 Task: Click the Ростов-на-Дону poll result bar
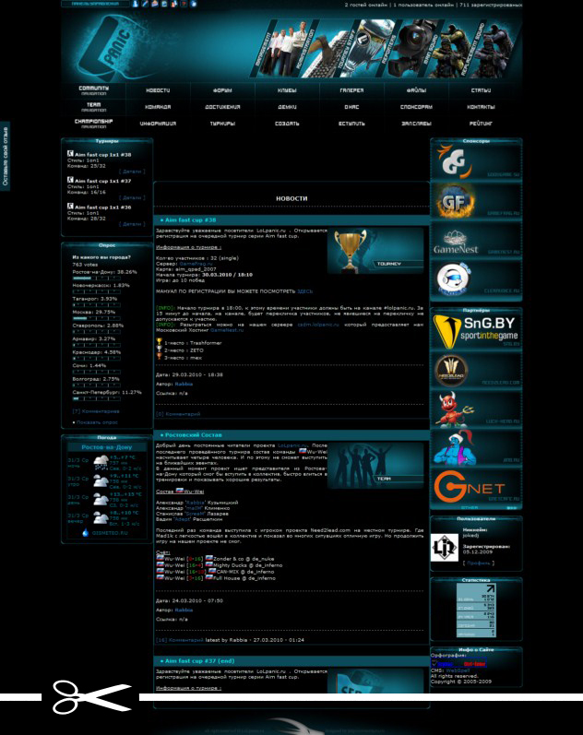point(97,279)
